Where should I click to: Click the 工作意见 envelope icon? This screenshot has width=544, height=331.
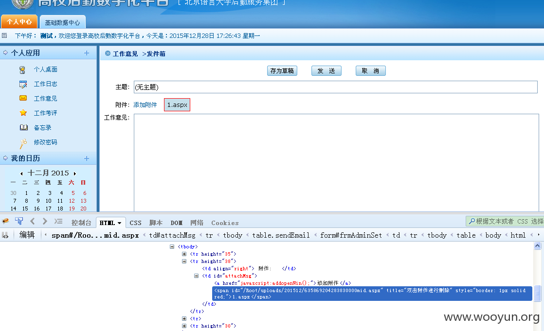23,99
